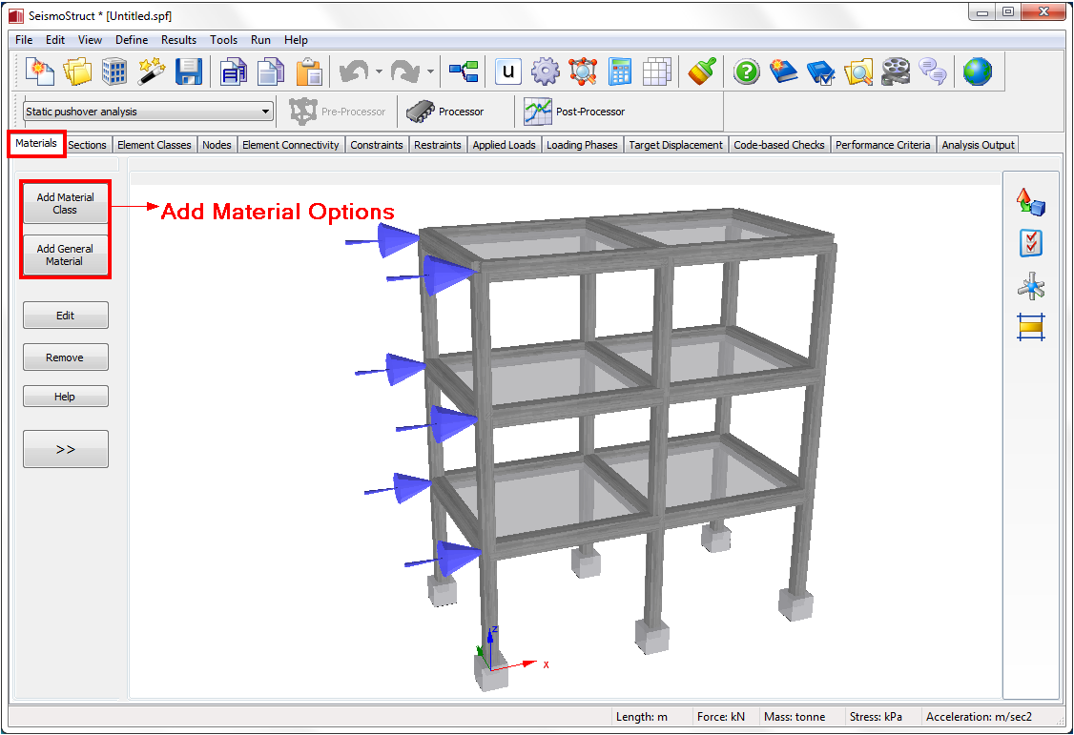
Task: Click the green help question mark icon
Action: (x=746, y=71)
